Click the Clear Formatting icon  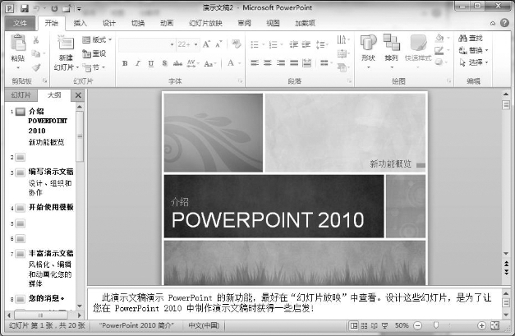[x=236, y=44]
